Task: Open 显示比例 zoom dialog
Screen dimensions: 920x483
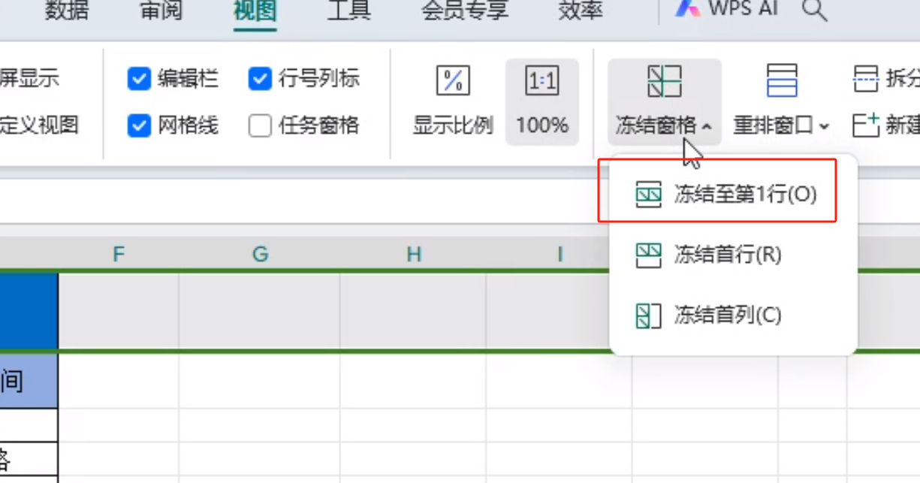Action: point(453,101)
